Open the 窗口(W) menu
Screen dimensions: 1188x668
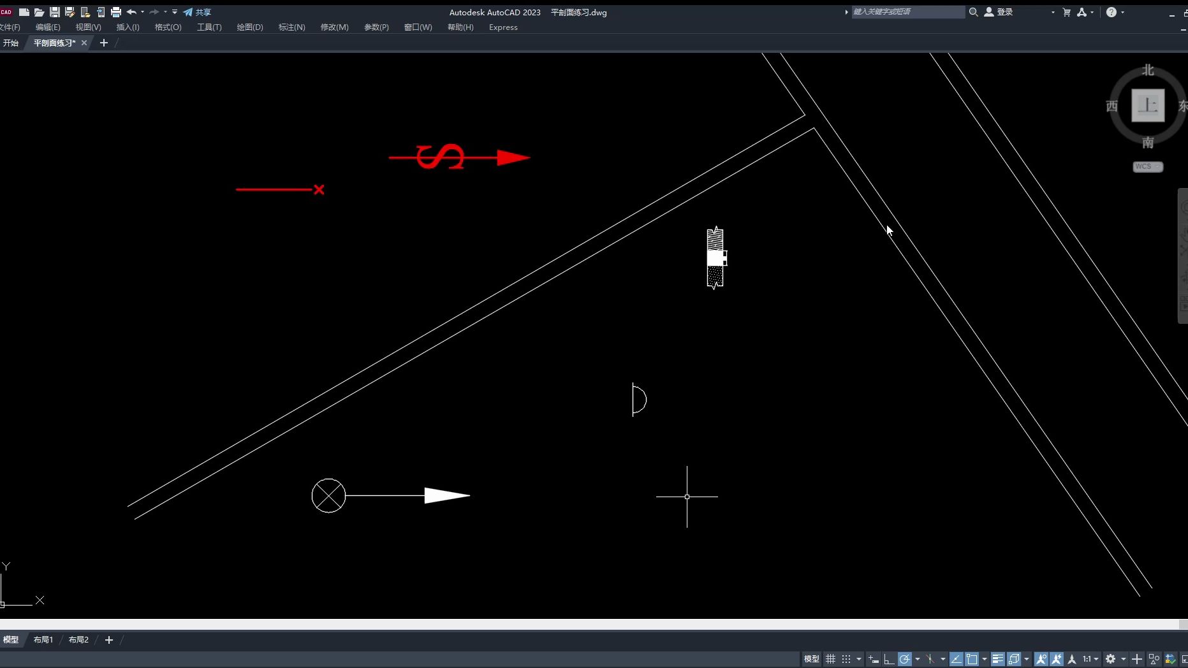click(x=418, y=27)
